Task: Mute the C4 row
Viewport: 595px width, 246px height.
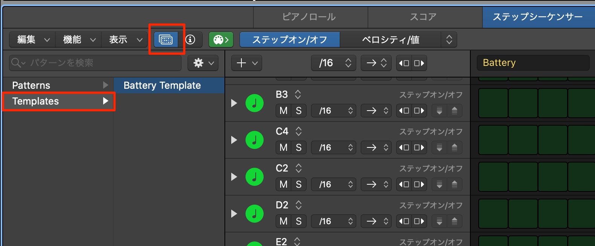Action: point(284,147)
